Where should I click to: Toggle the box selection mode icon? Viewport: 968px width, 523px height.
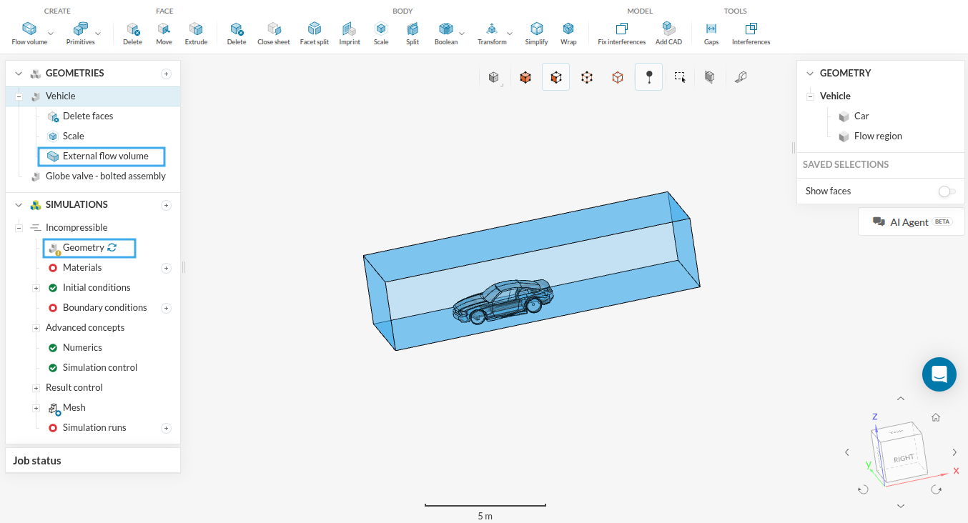coord(680,77)
